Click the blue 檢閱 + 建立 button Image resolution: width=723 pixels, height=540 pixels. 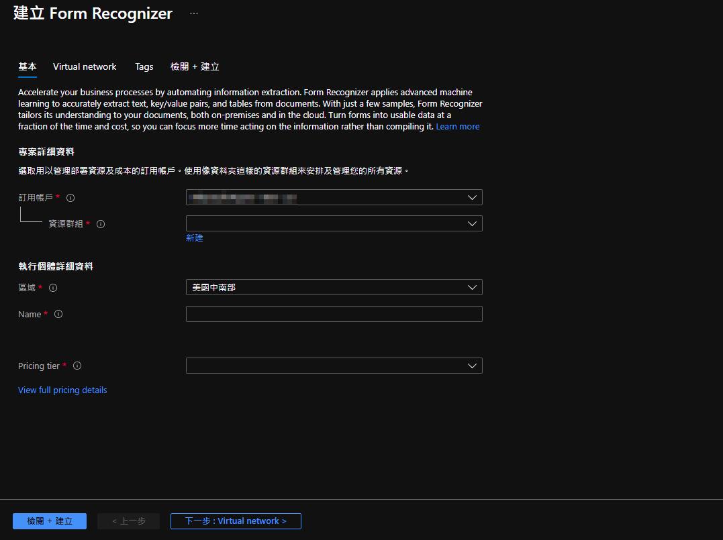click(49, 521)
